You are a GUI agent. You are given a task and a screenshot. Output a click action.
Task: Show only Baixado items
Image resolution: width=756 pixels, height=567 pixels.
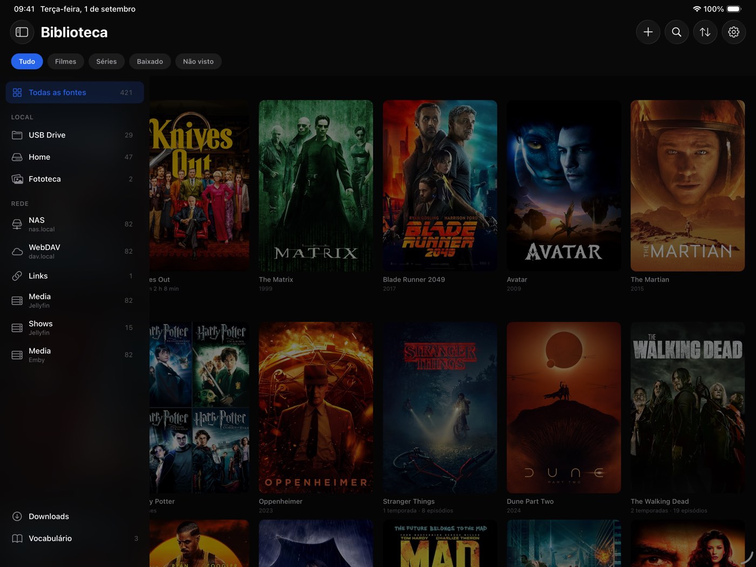tap(150, 62)
